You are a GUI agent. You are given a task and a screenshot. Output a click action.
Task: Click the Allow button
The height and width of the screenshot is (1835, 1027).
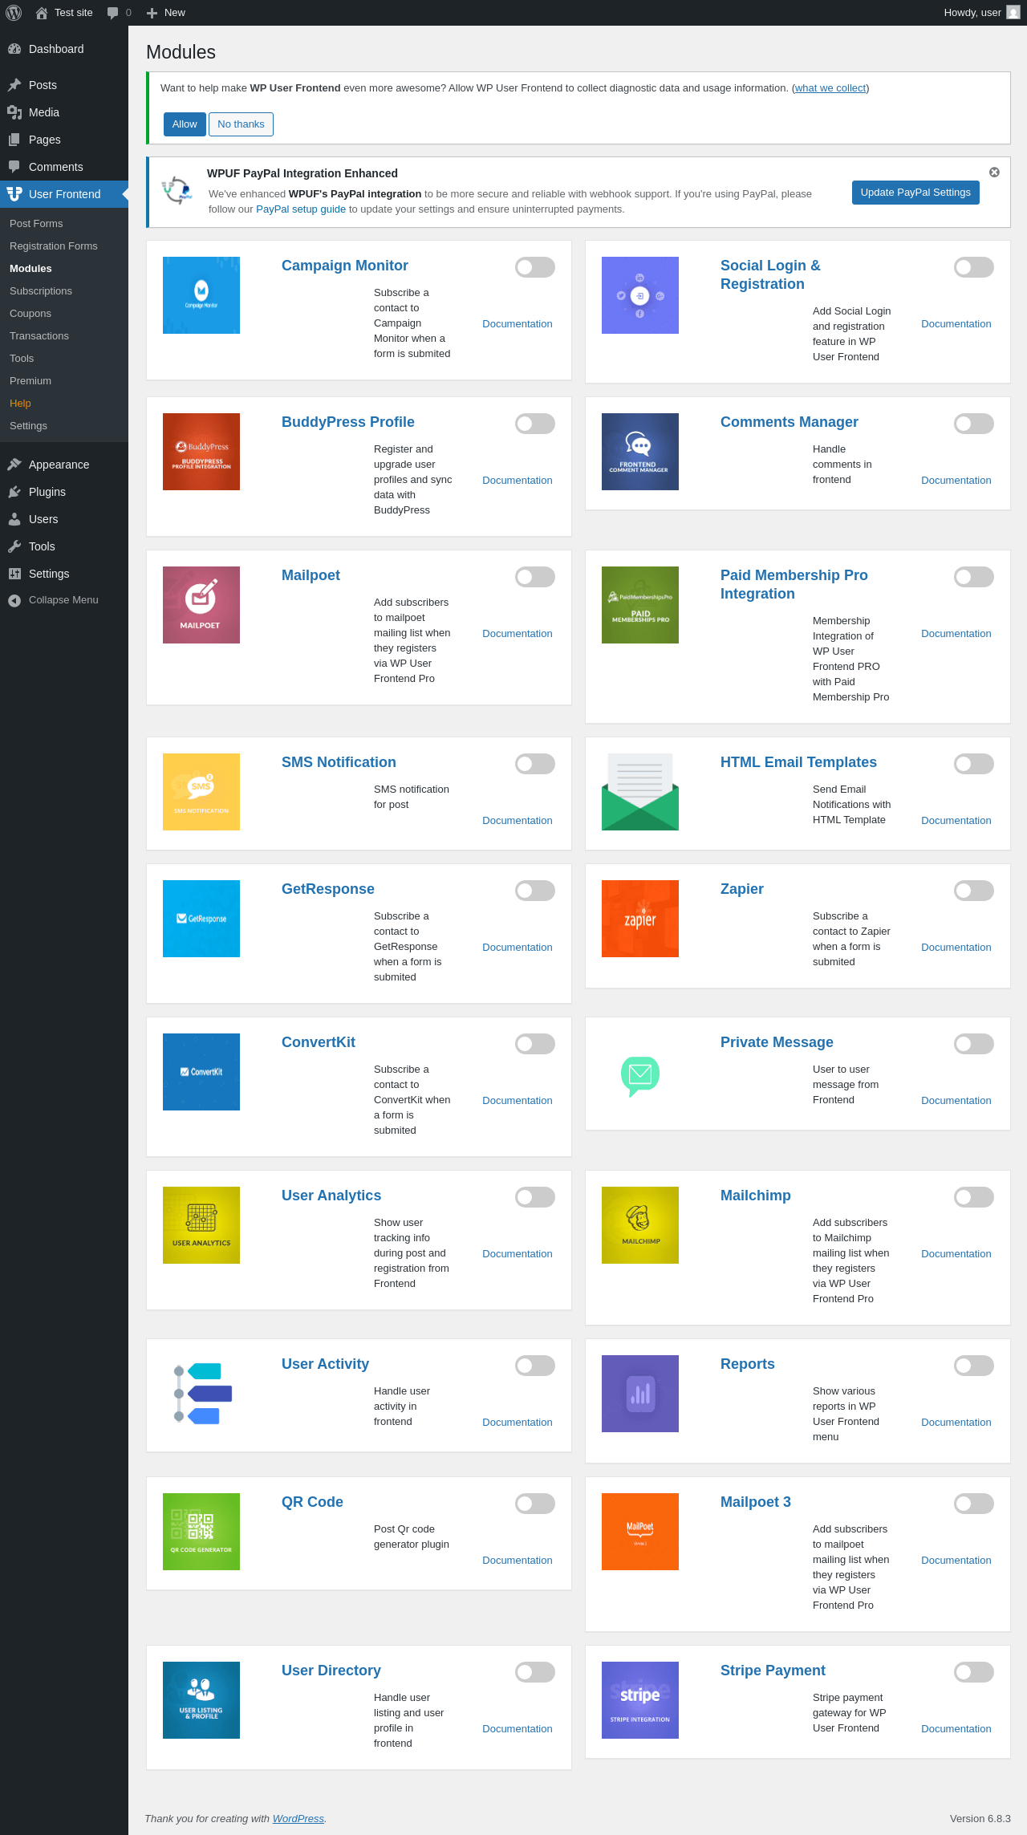tap(185, 124)
